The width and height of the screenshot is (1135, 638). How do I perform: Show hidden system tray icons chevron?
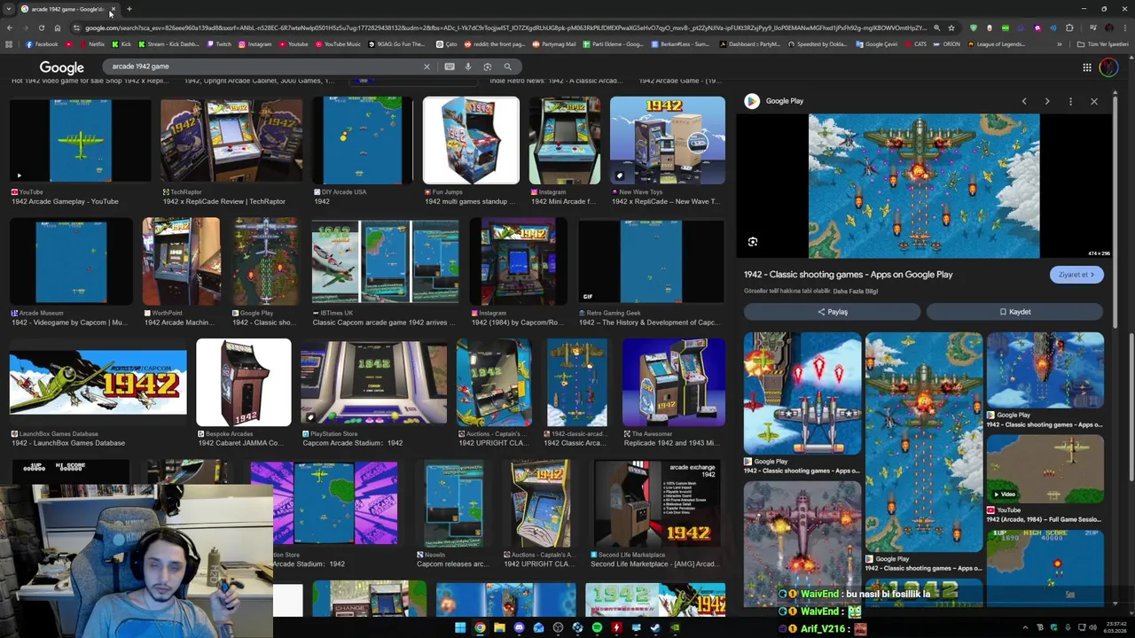pos(1026,628)
